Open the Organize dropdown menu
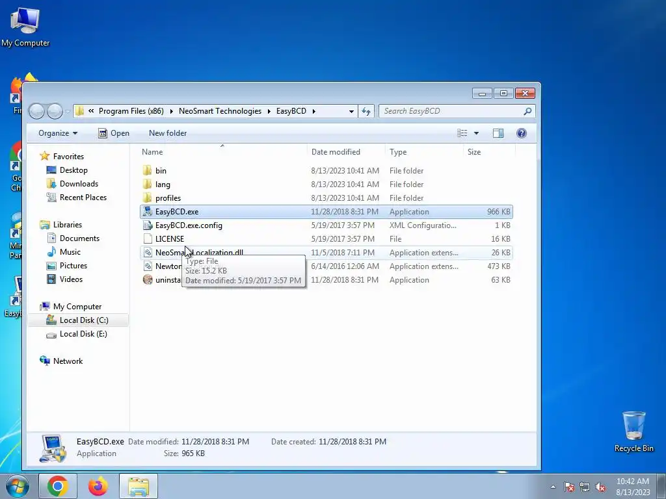The height and width of the screenshot is (499, 666). pyautogui.click(x=58, y=133)
